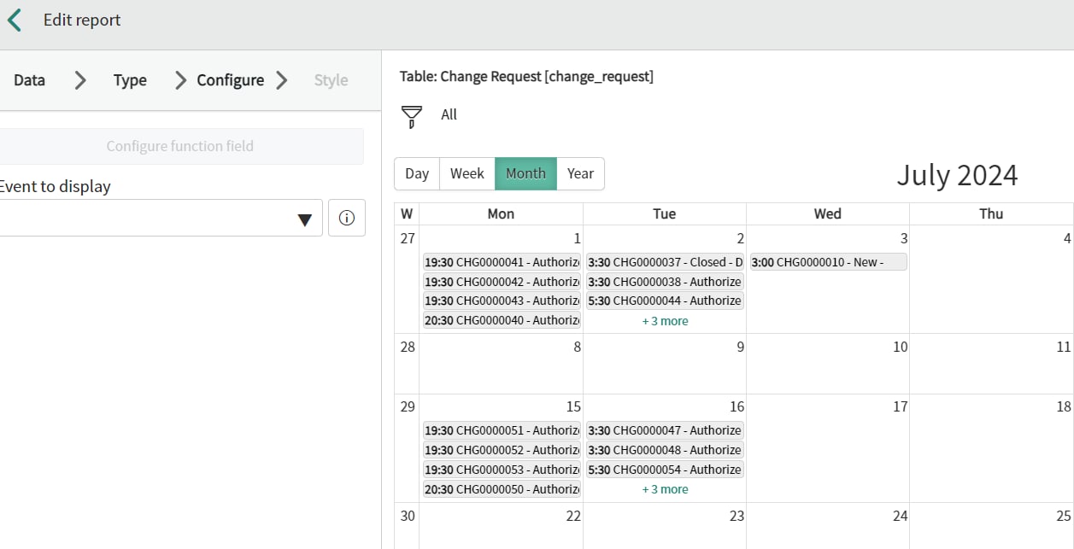Open the Style step
1074x549 pixels.
point(332,79)
